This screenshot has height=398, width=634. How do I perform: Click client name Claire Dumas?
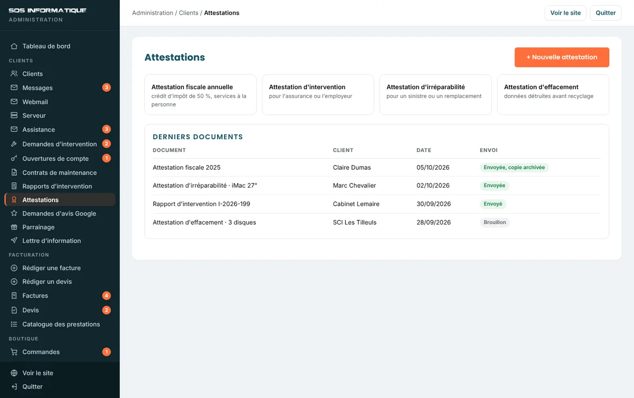pos(352,168)
